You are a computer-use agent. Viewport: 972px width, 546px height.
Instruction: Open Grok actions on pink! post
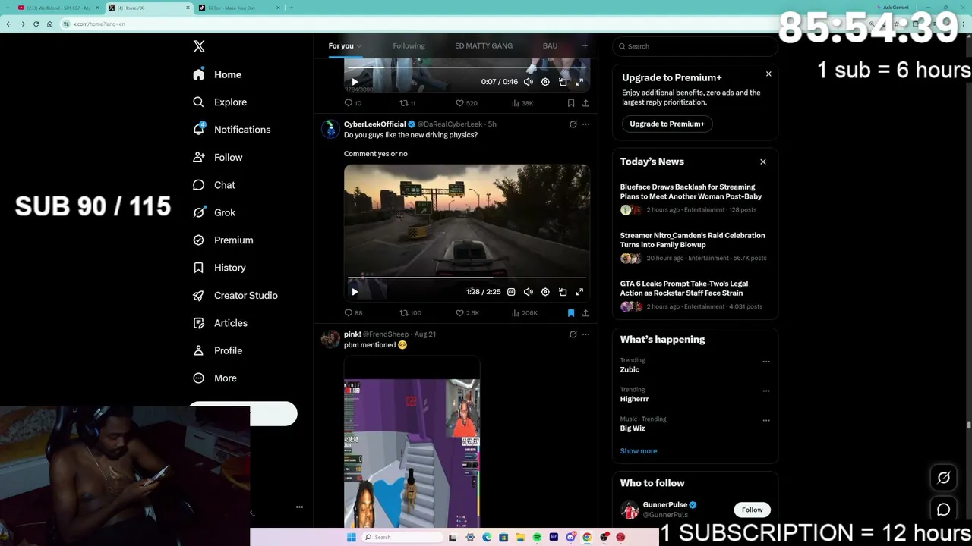573,334
